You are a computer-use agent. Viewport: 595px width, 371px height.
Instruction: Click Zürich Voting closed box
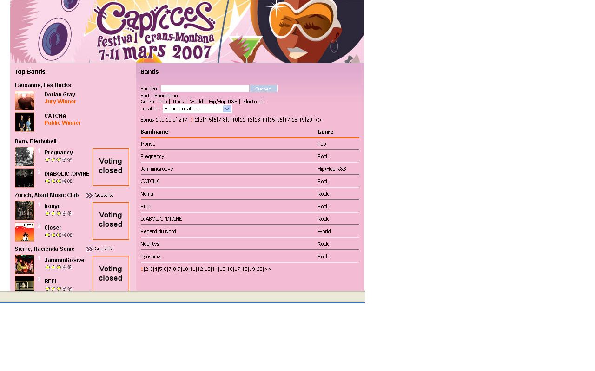[111, 221]
